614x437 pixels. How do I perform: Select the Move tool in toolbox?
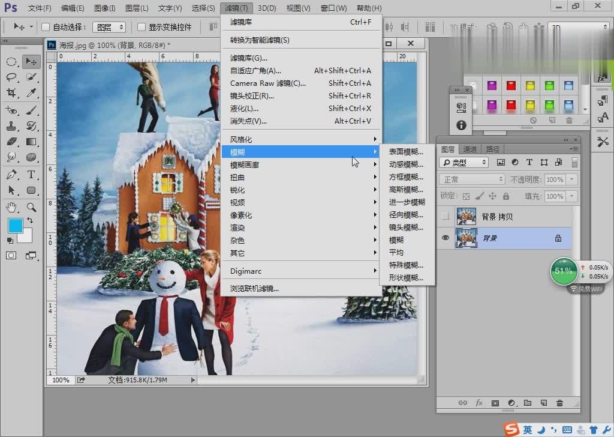coord(31,62)
